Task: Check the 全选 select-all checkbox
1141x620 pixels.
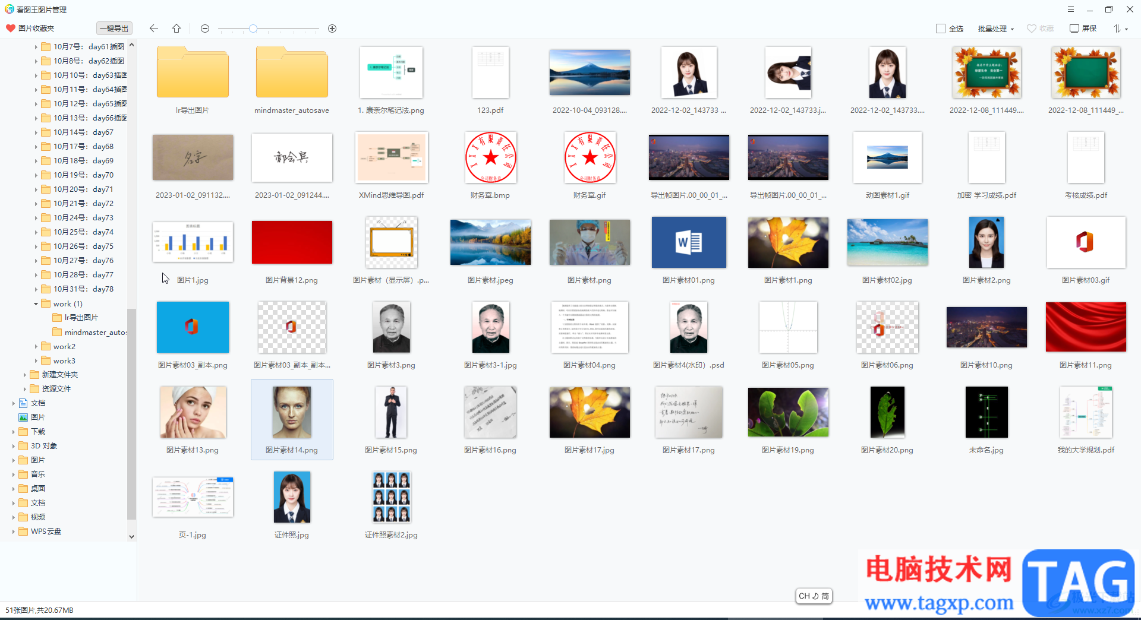Action: [x=941, y=29]
